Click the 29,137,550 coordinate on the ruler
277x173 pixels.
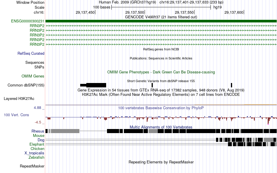point(184,12)
